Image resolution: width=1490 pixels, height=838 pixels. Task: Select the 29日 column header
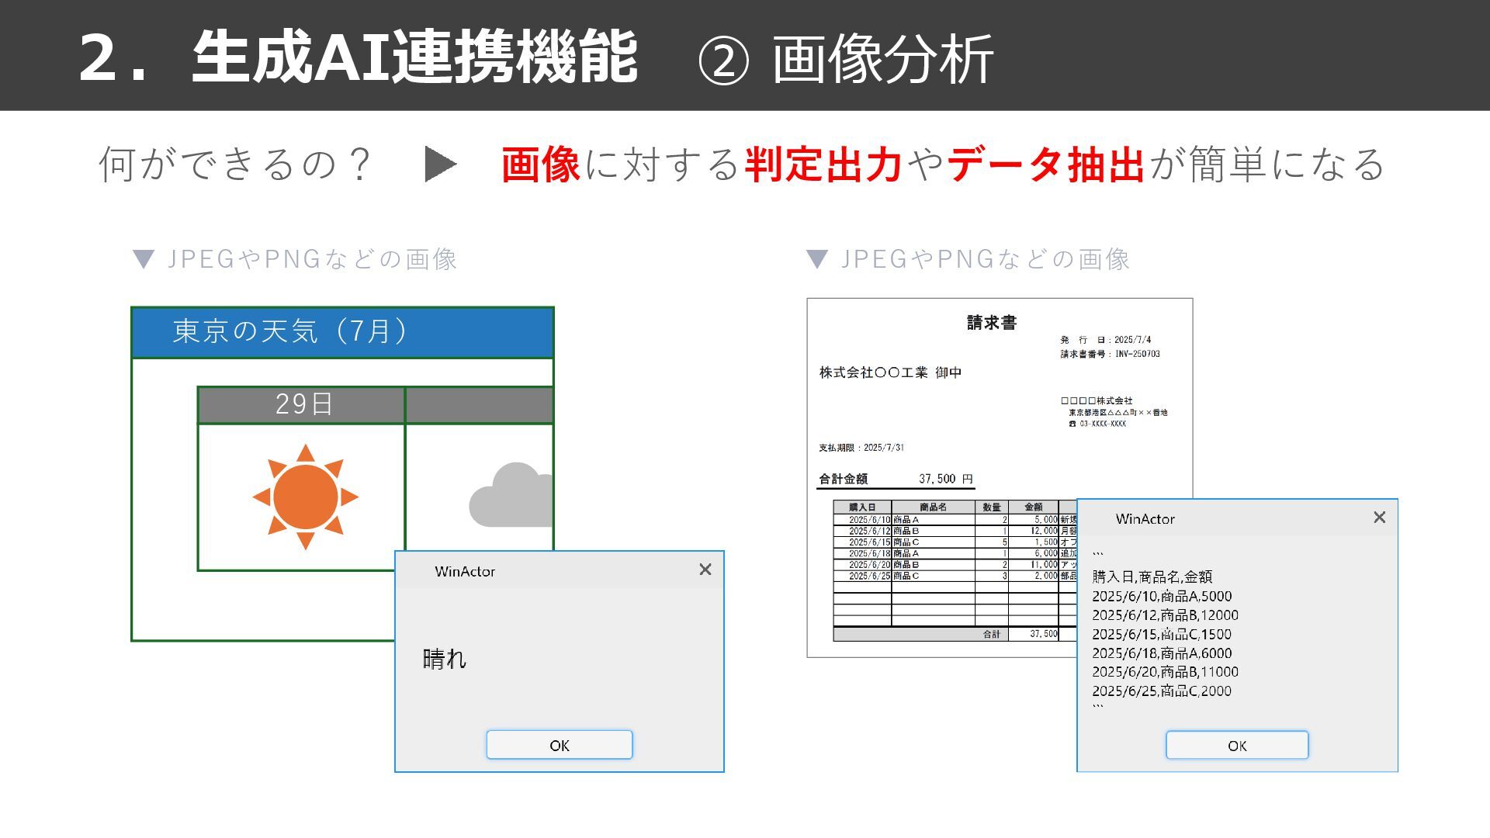click(301, 404)
